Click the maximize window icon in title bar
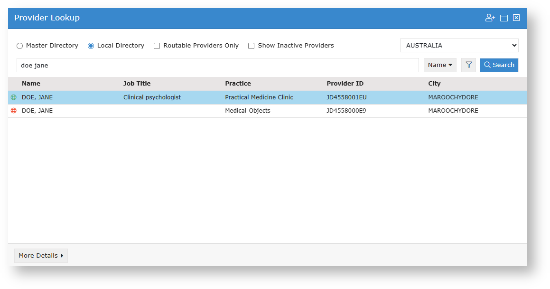 (504, 18)
